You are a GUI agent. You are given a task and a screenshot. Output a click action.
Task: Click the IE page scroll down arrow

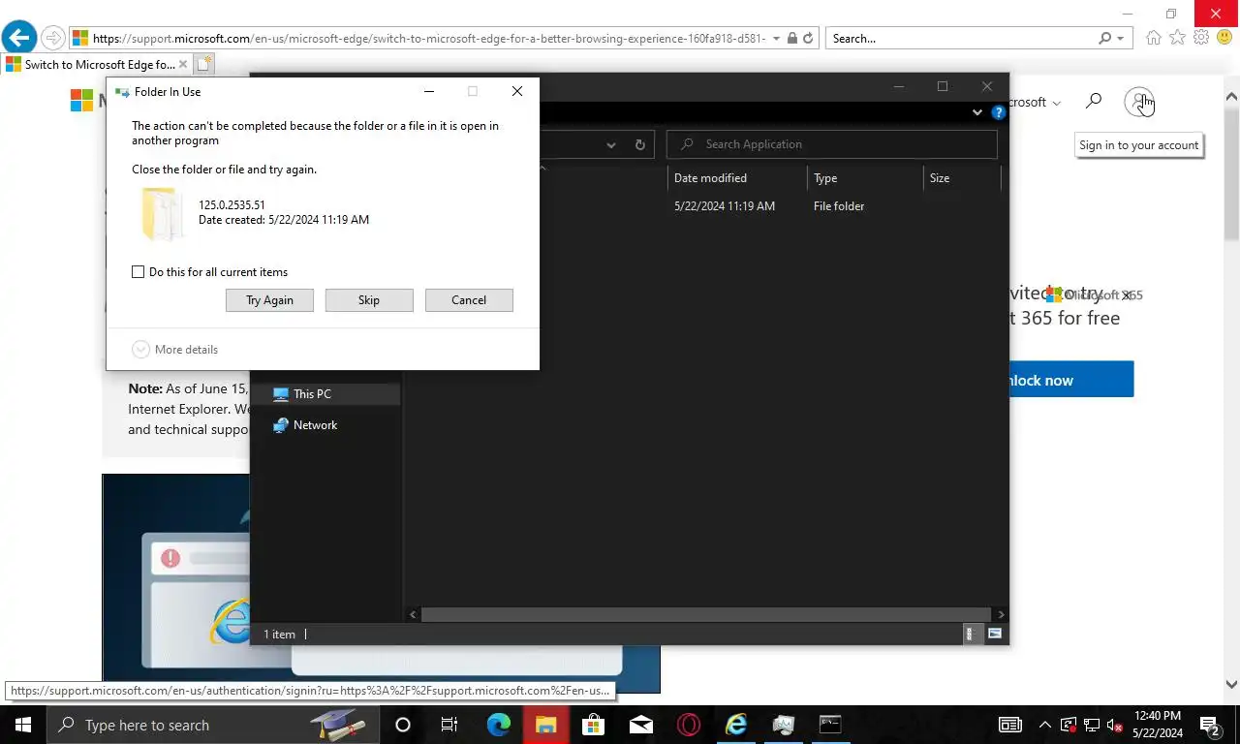[x=1231, y=684]
